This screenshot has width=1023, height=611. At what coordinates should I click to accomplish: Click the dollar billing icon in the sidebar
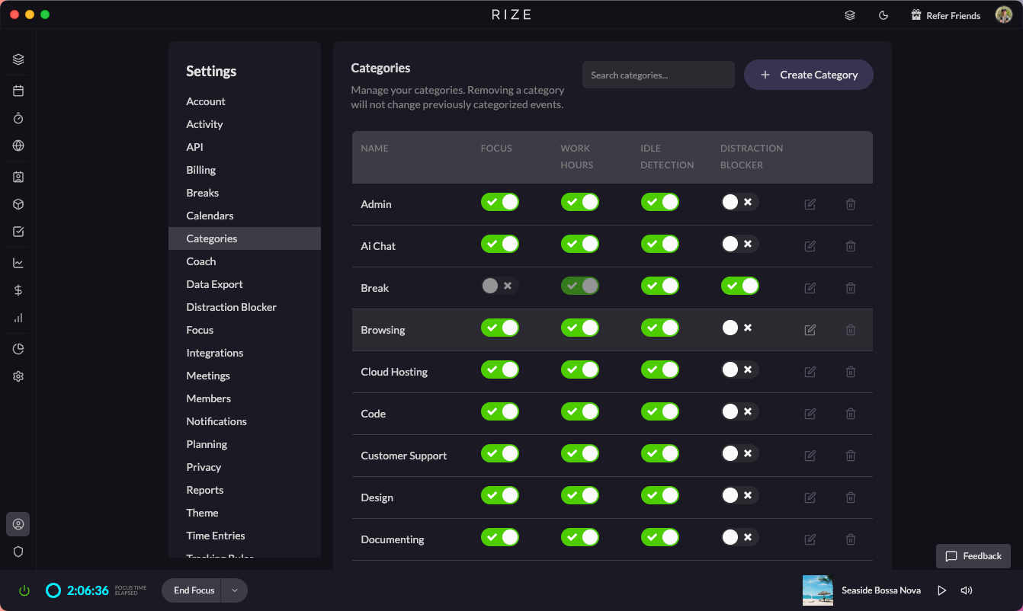point(18,290)
